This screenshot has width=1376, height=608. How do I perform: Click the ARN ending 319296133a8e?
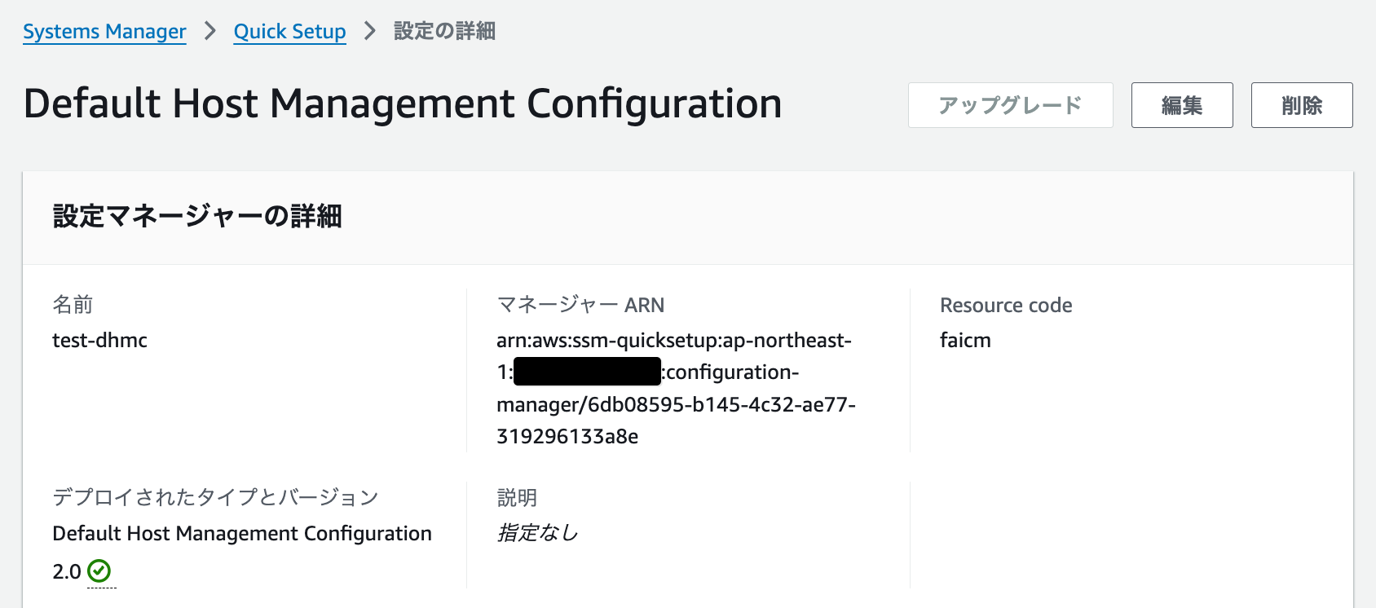pyautogui.click(x=567, y=436)
